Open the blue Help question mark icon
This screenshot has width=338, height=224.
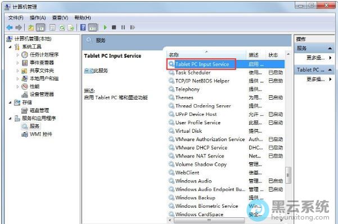[83, 27]
